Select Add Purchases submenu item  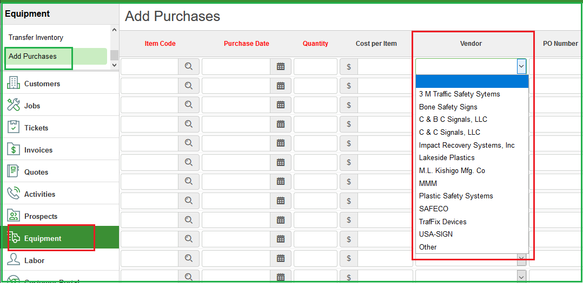click(32, 56)
